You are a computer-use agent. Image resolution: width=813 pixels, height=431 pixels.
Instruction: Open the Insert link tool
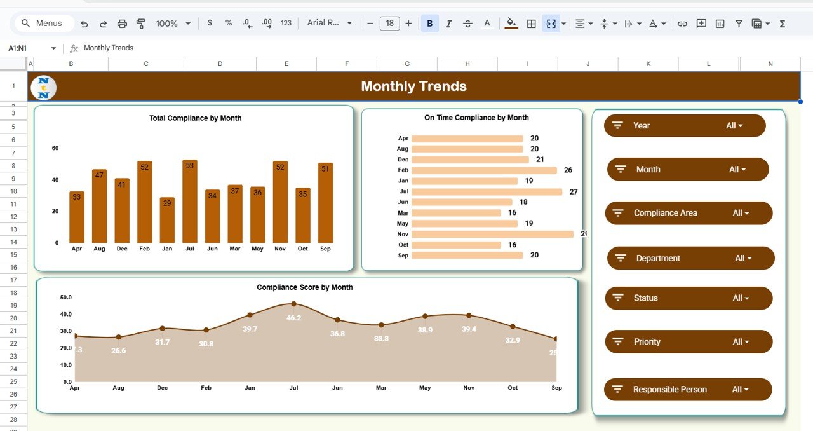682,23
